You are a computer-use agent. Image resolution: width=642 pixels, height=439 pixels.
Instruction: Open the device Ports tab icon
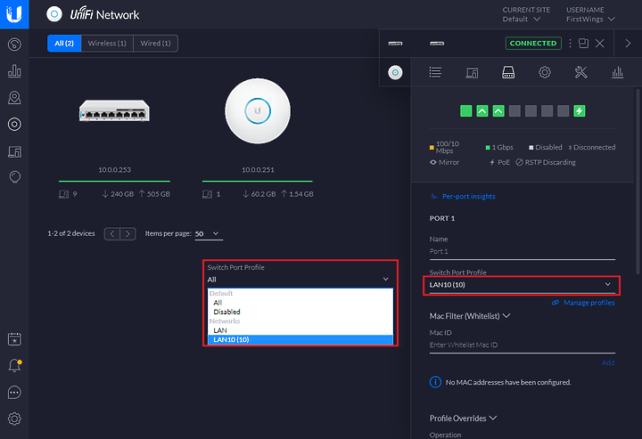[x=508, y=72]
